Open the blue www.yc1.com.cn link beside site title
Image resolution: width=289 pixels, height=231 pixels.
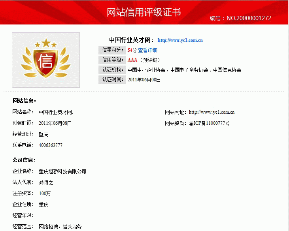click(x=180, y=40)
